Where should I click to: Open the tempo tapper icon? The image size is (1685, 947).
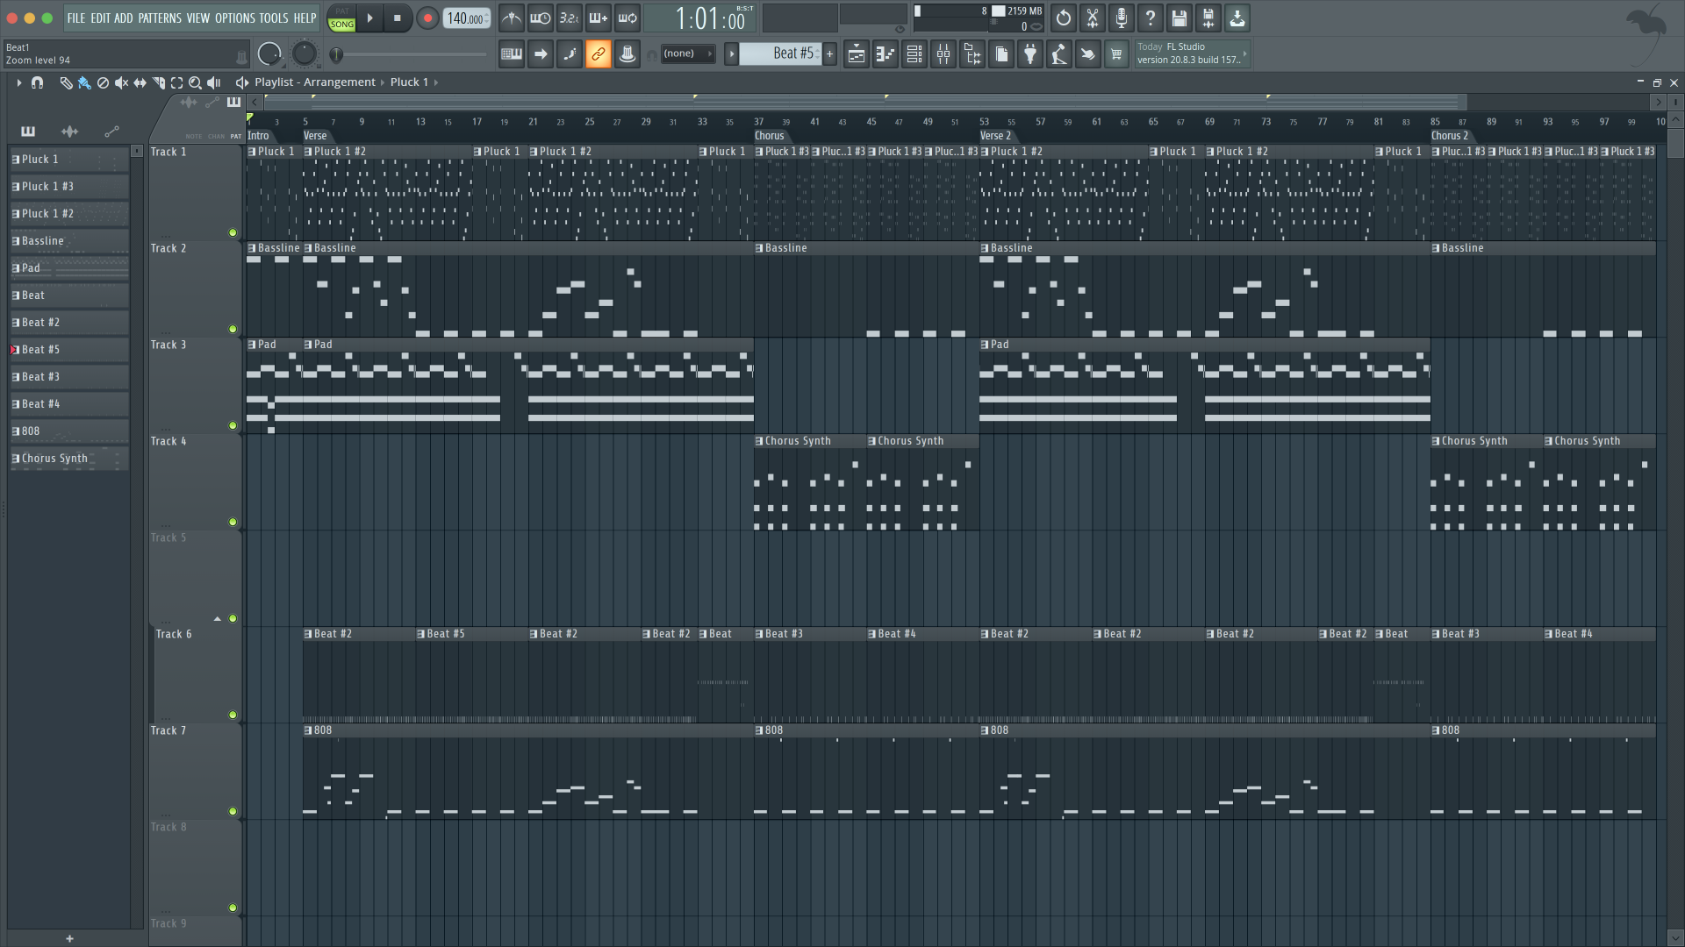point(1059,54)
